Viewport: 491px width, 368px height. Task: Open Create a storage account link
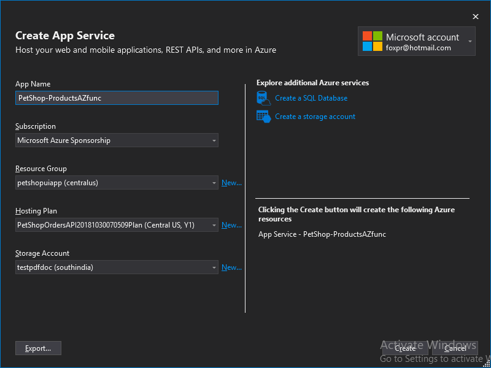[315, 117]
